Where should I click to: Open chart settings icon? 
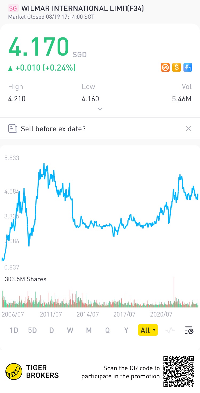(189, 330)
